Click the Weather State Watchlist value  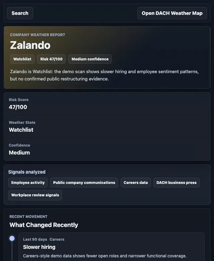click(x=21, y=130)
